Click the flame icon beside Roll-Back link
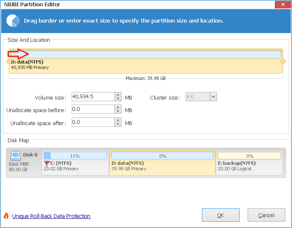 (6, 215)
